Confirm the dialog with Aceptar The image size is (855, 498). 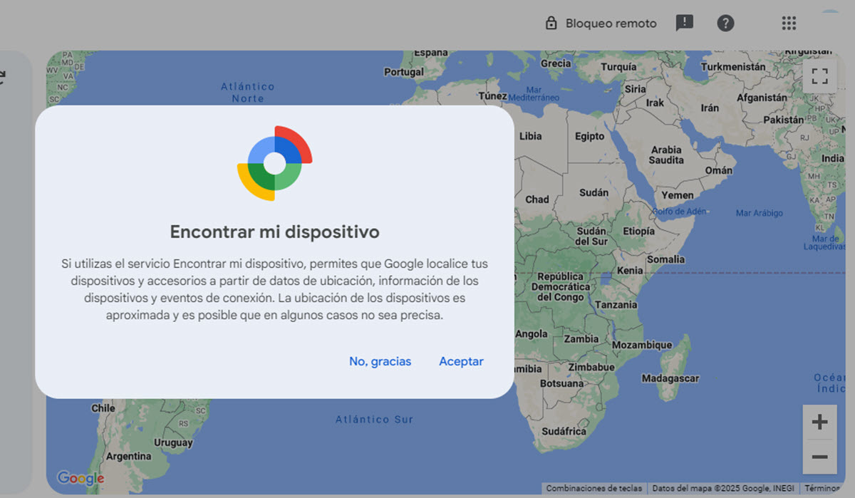click(x=461, y=361)
